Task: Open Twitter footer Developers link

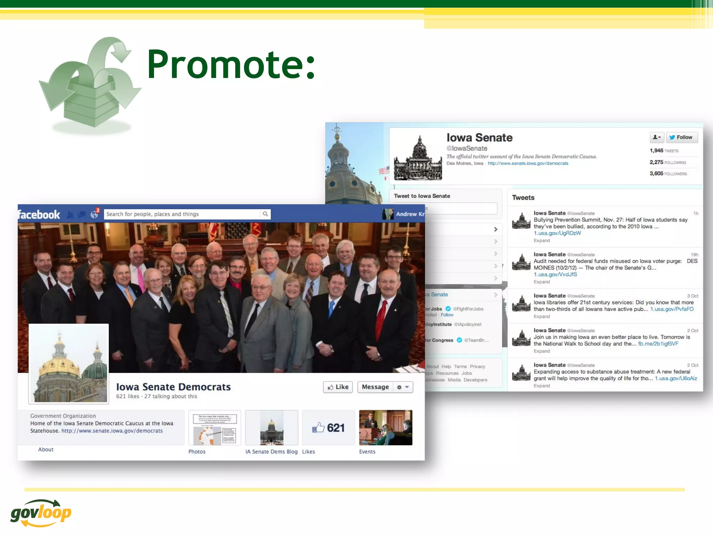Action: click(475, 380)
